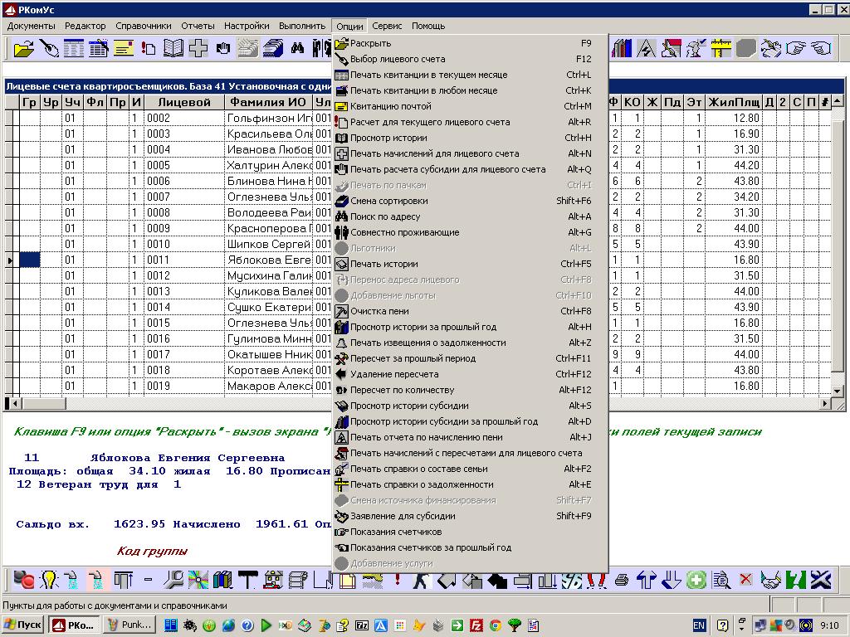Select Показания счетчиков за прошлый год entry
Screen dimensions: 850x637
click(x=430, y=547)
